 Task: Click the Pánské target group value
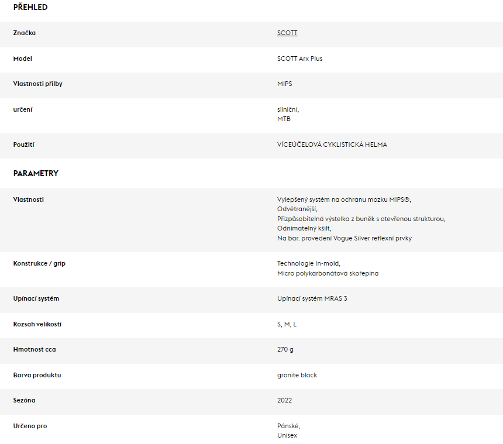[x=288, y=426]
